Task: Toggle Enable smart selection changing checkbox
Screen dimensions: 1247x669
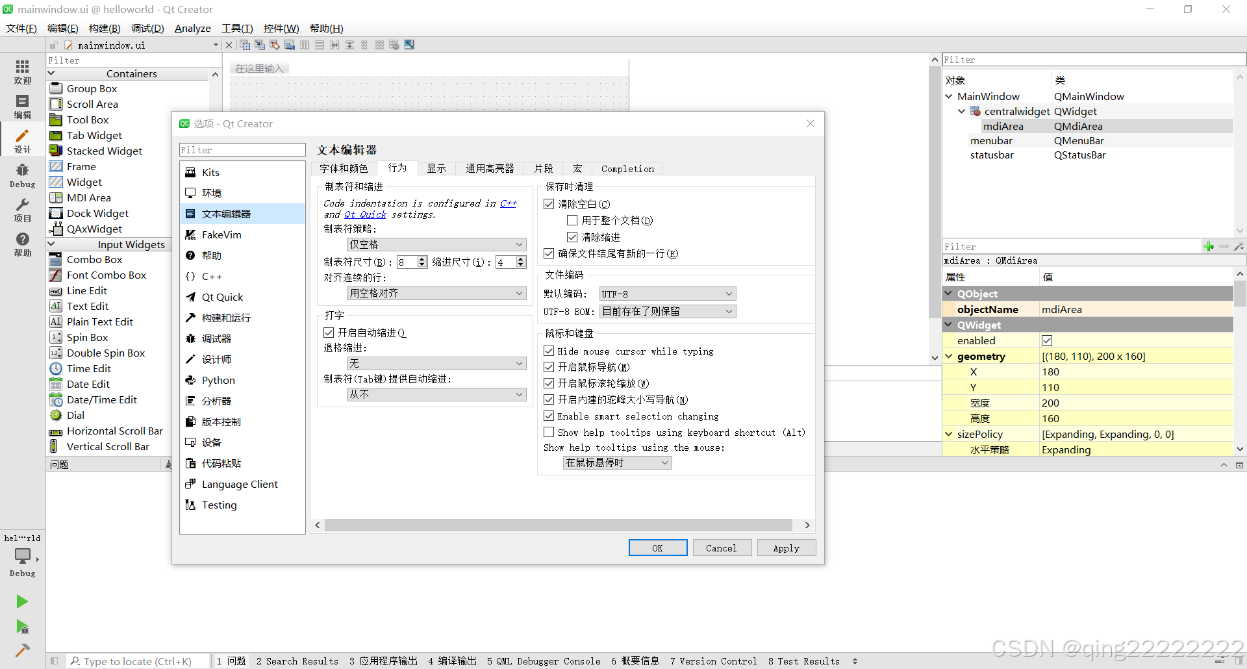Action: tap(549, 416)
